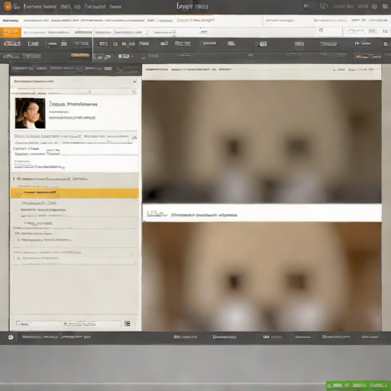This screenshot has width=391, height=391.
Task: Click the circular icon in the top-right title bar
Action: coord(374,6)
